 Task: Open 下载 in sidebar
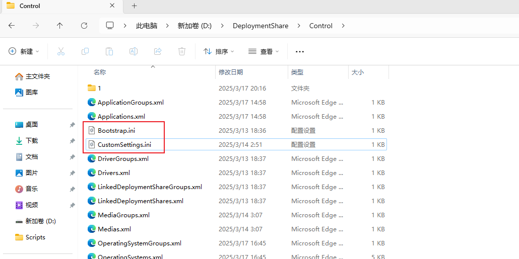click(x=27, y=141)
